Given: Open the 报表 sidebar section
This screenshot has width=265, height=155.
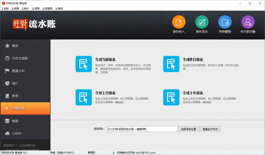Looking at the screenshot, I should pyautogui.click(x=25, y=96).
